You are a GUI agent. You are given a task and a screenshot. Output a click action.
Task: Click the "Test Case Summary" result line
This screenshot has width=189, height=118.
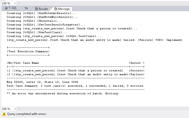coord(75,86)
